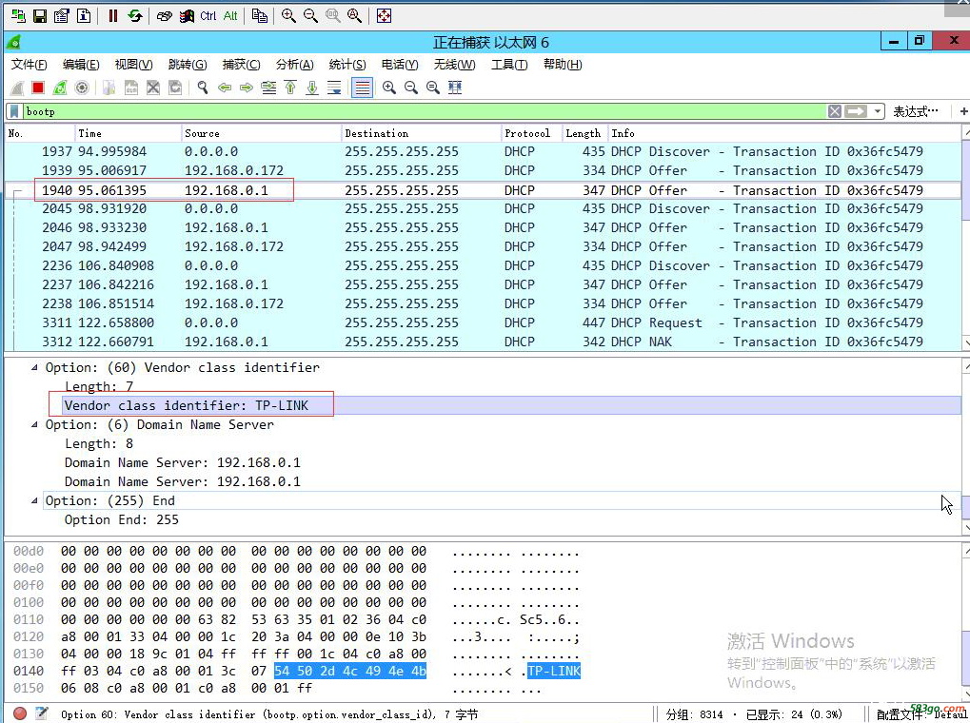The height and width of the screenshot is (723, 970).
Task: Show the connection info icon
Action: 84,15
